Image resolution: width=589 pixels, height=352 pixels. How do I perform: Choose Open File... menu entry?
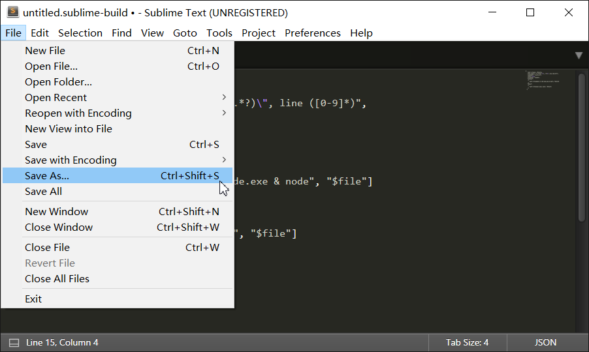point(118,66)
